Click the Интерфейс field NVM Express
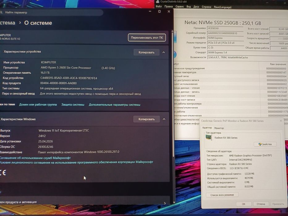The width and height of the screenshot is (288, 216). point(226,38)
